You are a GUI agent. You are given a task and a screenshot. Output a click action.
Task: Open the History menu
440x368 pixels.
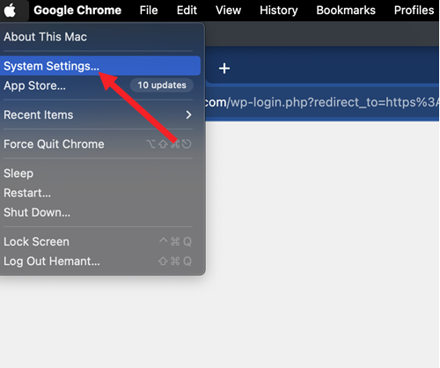click(279, 11)
